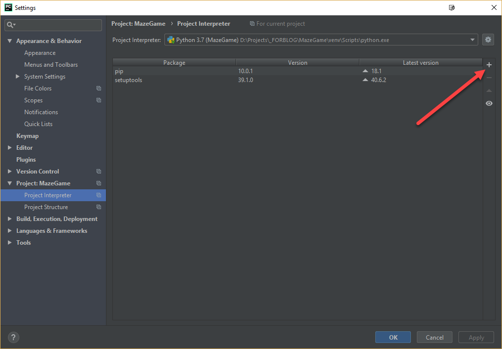
Task: Expand Build, Execution, Deployment section
Action: 10,219
